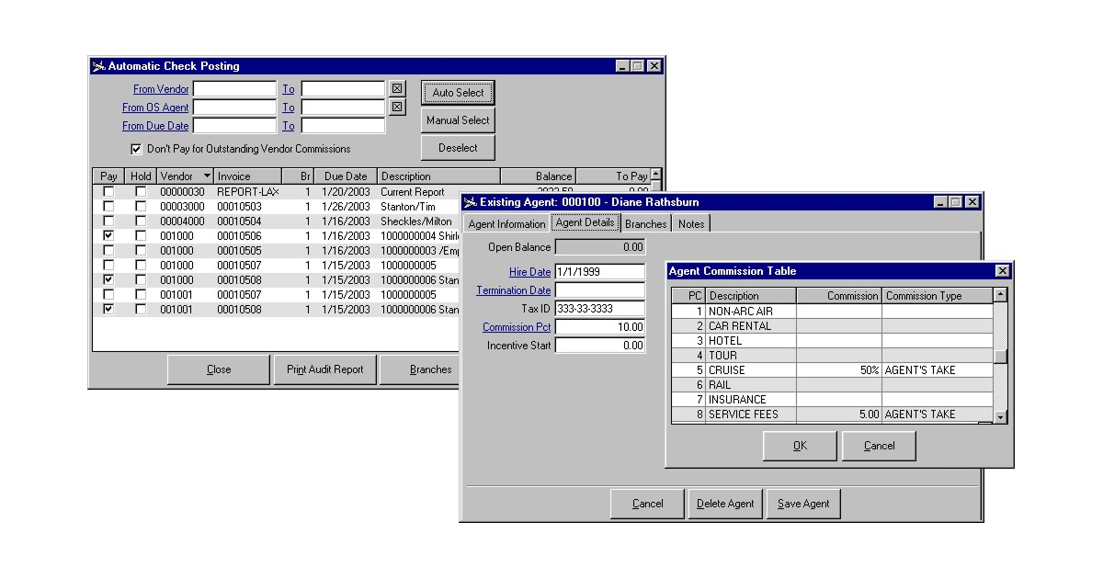Screen dimensions: 1103x579
Task: Click OK in Agent Commission Table
Action: click(x=801, y=446)
